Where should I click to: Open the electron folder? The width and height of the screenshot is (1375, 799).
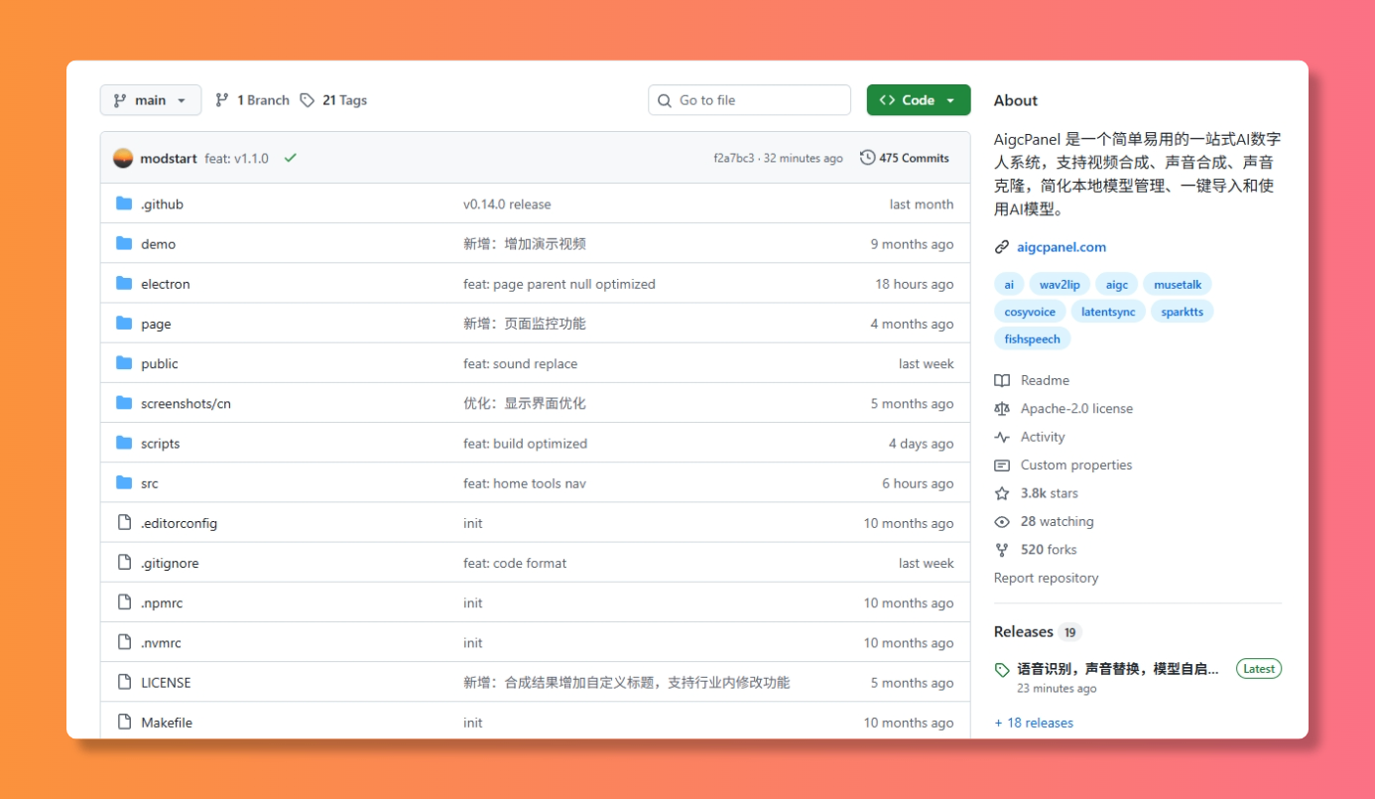tap(165, 284)
